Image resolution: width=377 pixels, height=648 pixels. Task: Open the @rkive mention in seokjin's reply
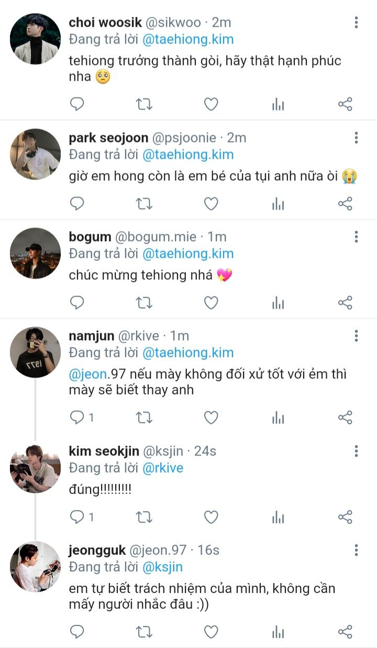[x=163, y=468]
